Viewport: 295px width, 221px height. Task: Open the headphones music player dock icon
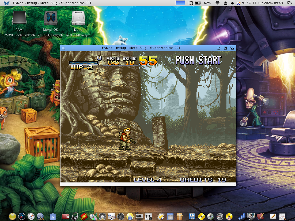75,216
